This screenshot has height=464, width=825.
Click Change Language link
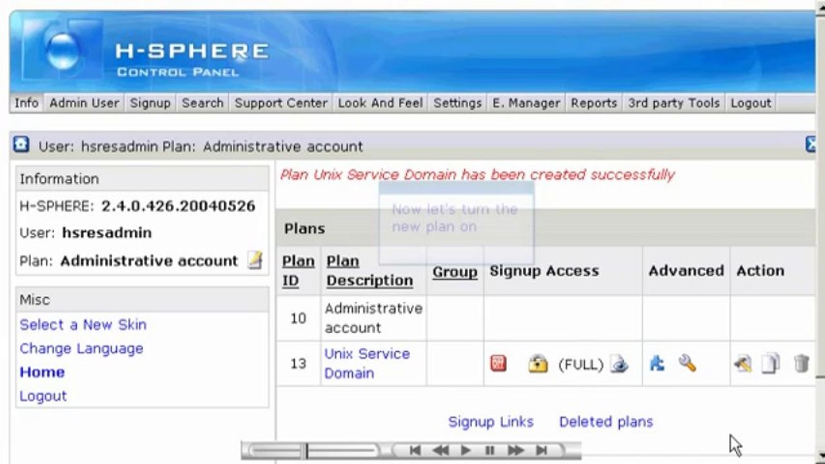tap(81, 349)
